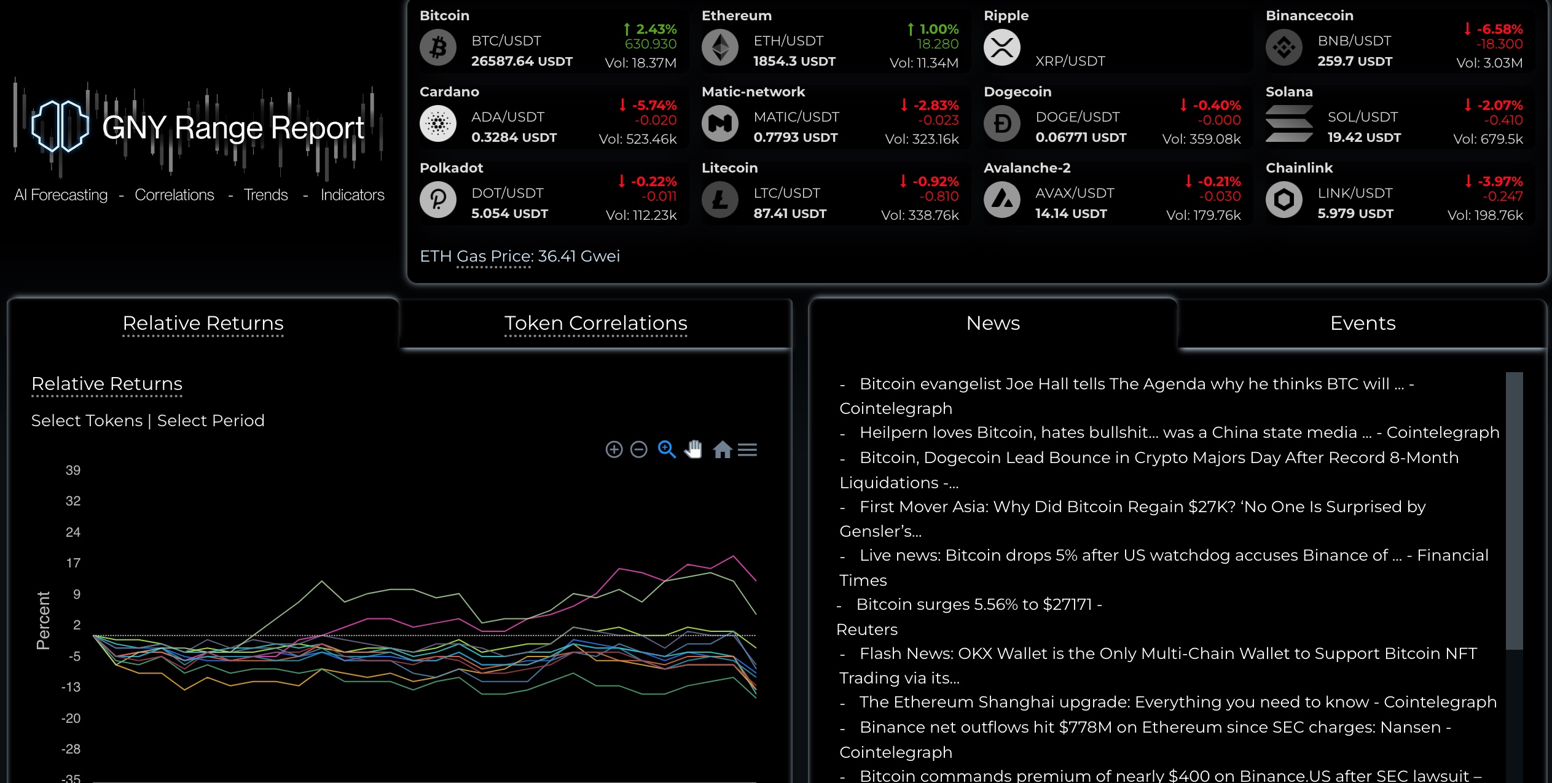Open Bitcoin surges 5.56% Reuters headline
Screen dimensions: 1552x783
978,605
